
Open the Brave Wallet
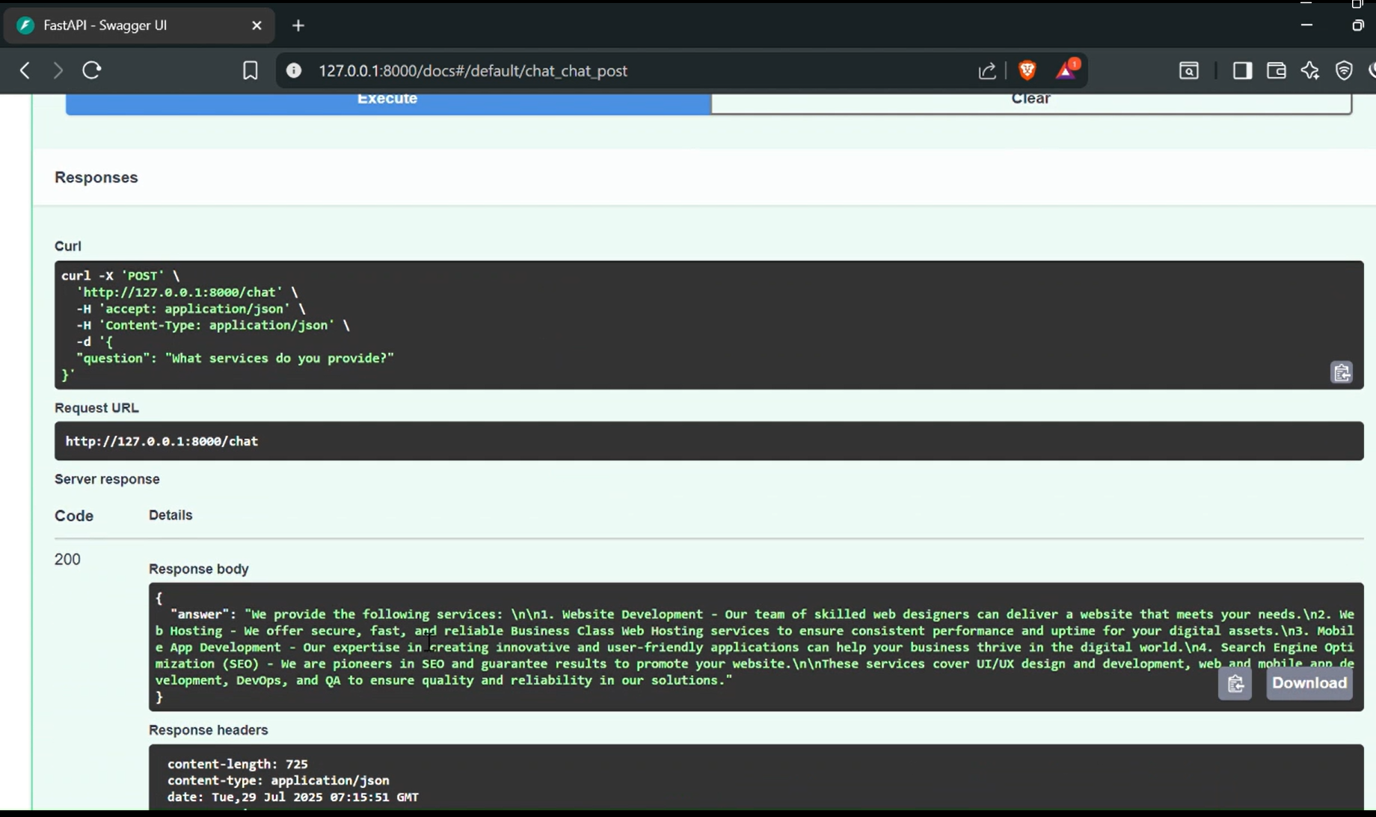point(1276,70)
